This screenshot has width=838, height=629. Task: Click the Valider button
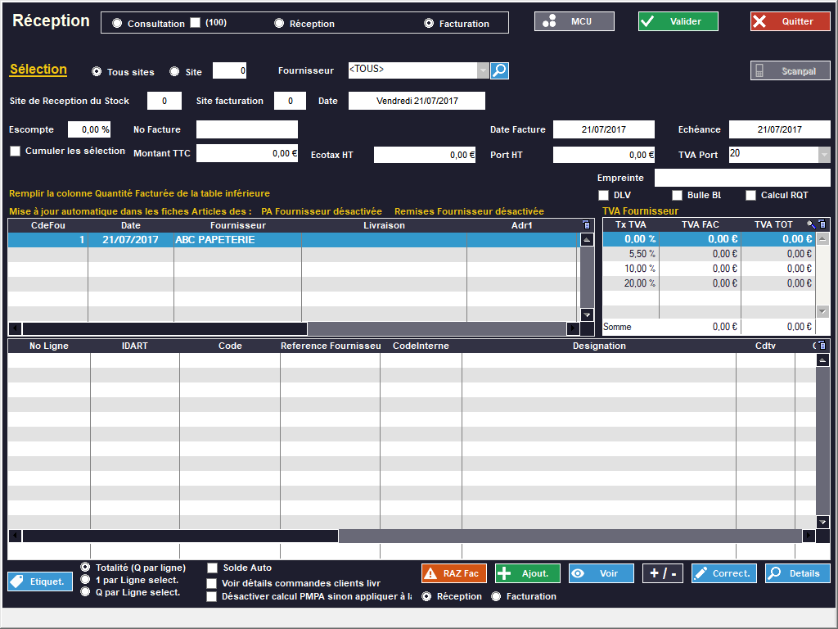678,21
